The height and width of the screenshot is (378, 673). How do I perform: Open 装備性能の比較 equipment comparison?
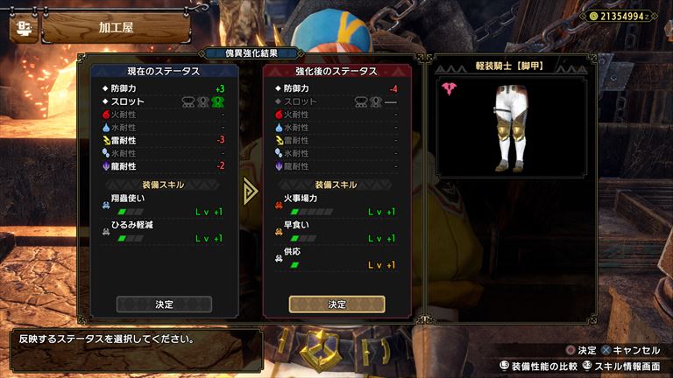click(x=539, y=367)
